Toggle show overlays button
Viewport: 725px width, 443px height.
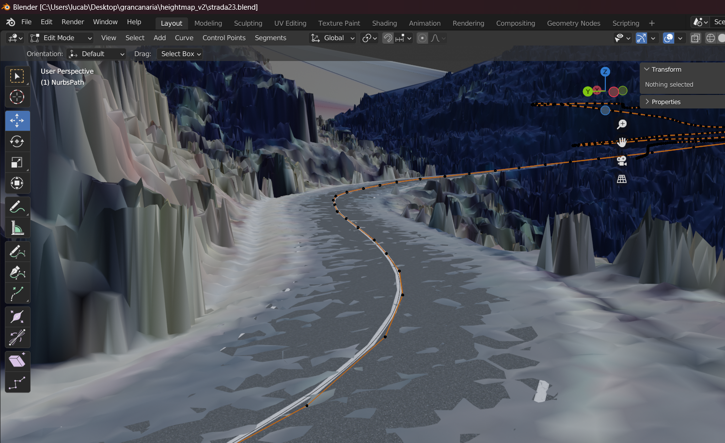(x=669, y=38)
